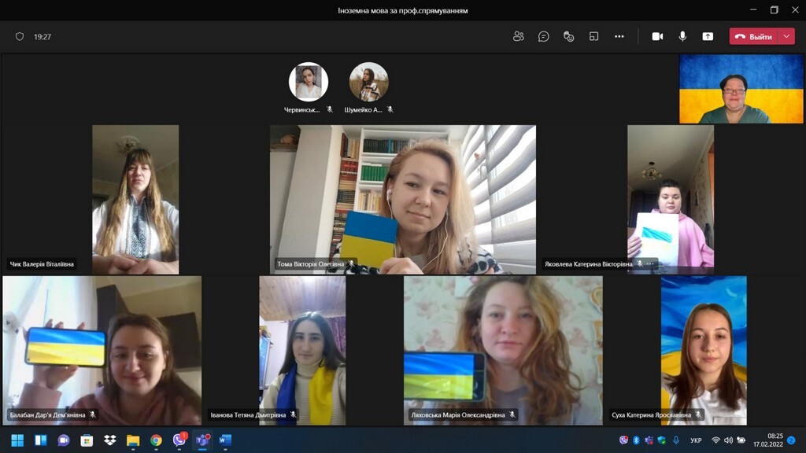This screenshot has height=453, width=806.
Task: Open the participants panel
Action: 518,36
